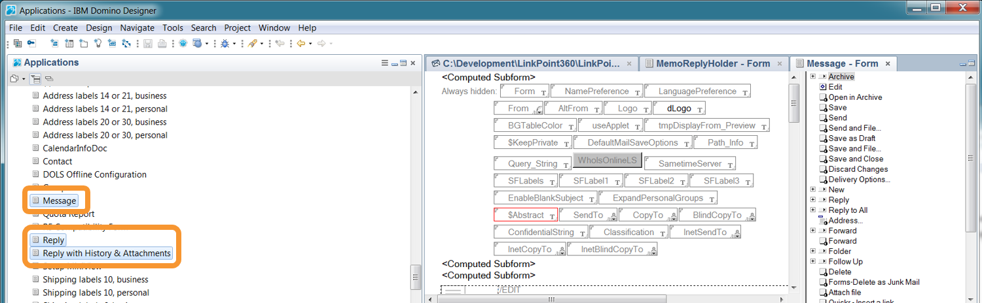
Task: Click the first toolbar icon left of the key
Action: (x=18, y=43)
